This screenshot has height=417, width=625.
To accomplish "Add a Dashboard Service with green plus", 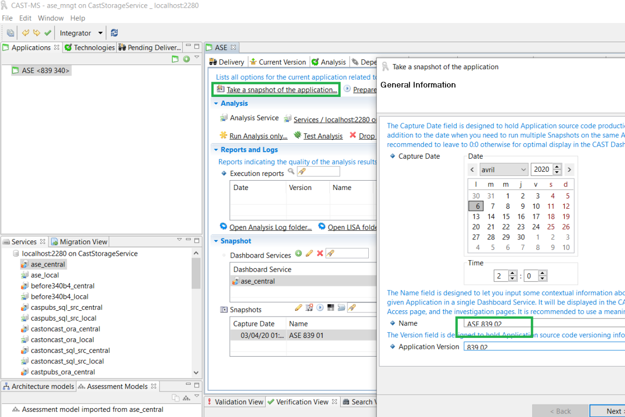I will (298, 254).
